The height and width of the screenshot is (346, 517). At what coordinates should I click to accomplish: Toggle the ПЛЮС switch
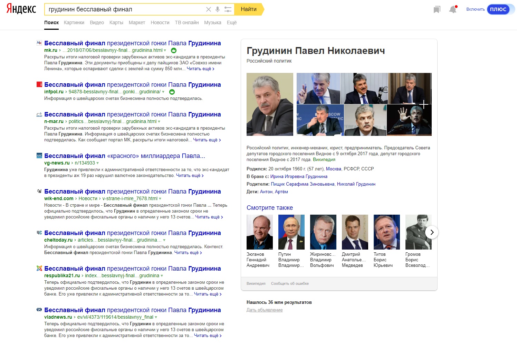500,9
